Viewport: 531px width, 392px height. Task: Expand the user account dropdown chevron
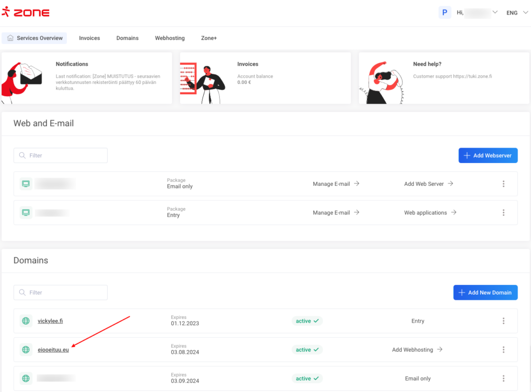pyautogui.click(x=495, y=12)
